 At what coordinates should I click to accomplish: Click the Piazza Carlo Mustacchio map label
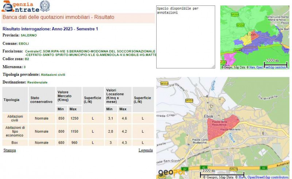pyautogui.click(x=200, y=141)
